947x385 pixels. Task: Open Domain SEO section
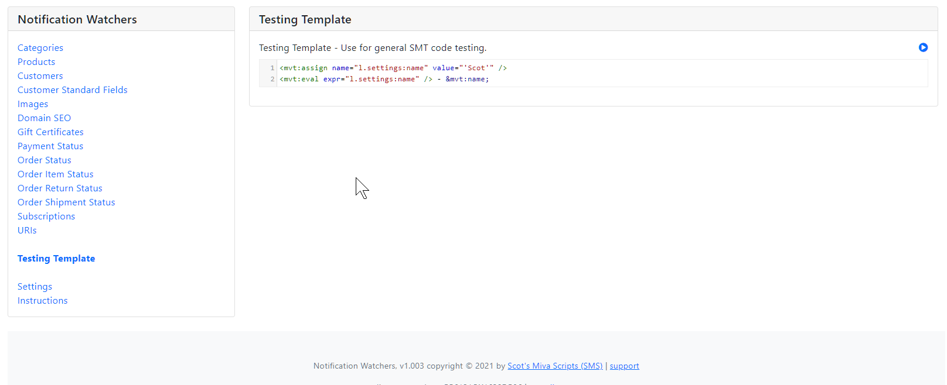[x=44, y=118]
